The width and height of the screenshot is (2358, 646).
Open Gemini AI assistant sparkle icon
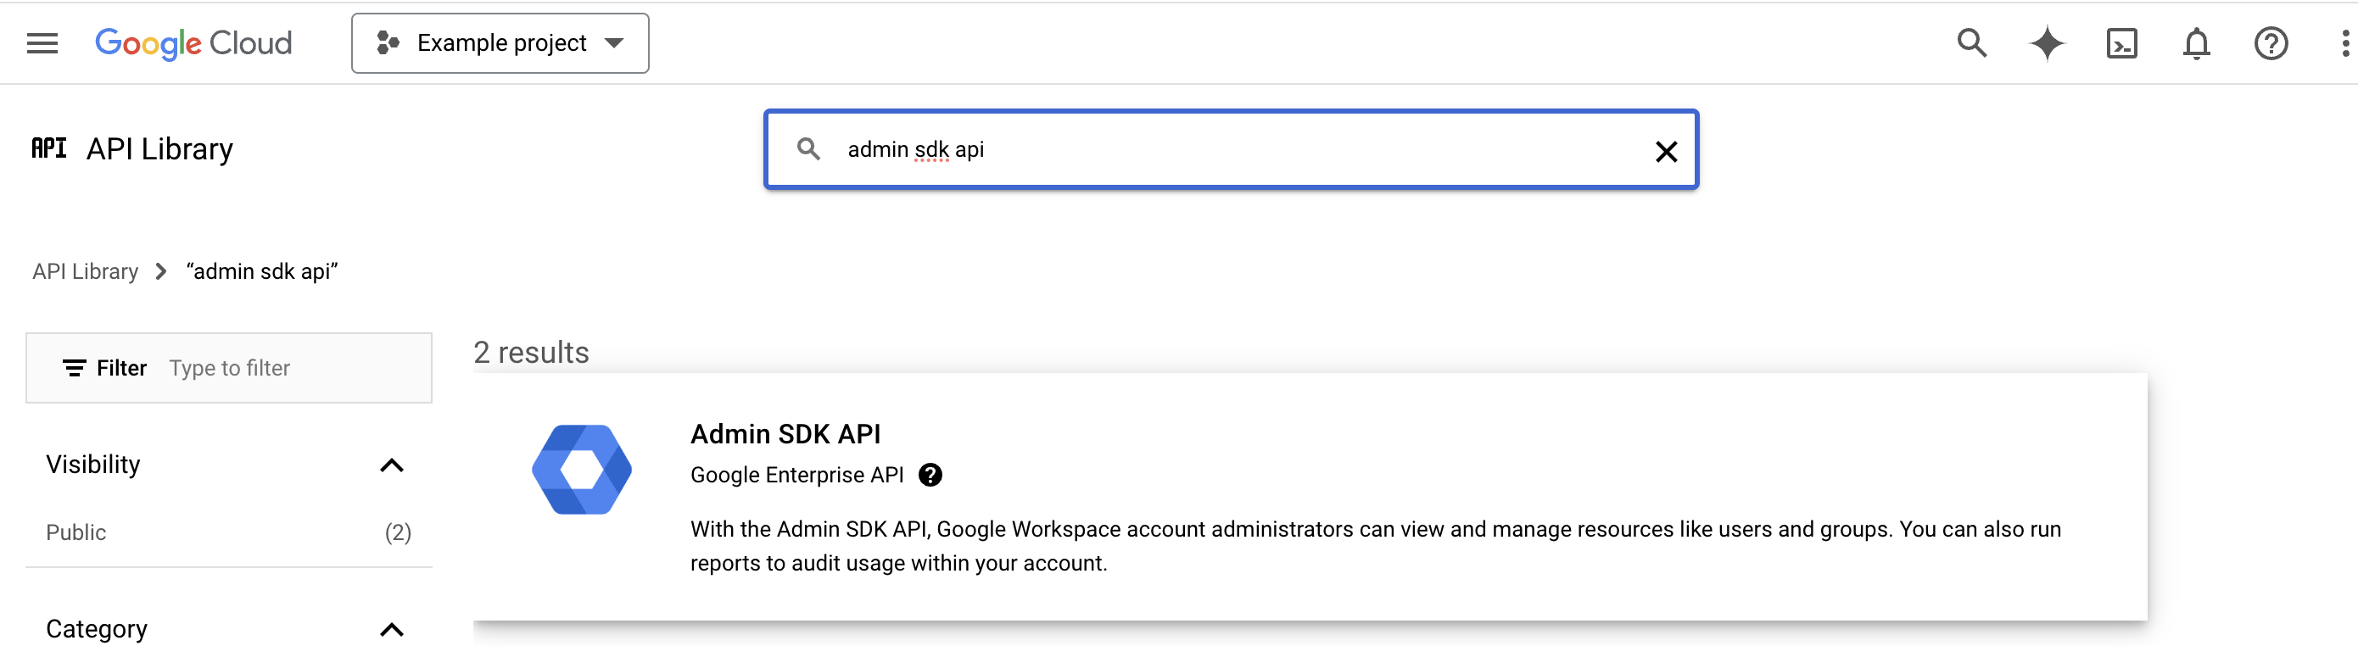[2046, 43]
